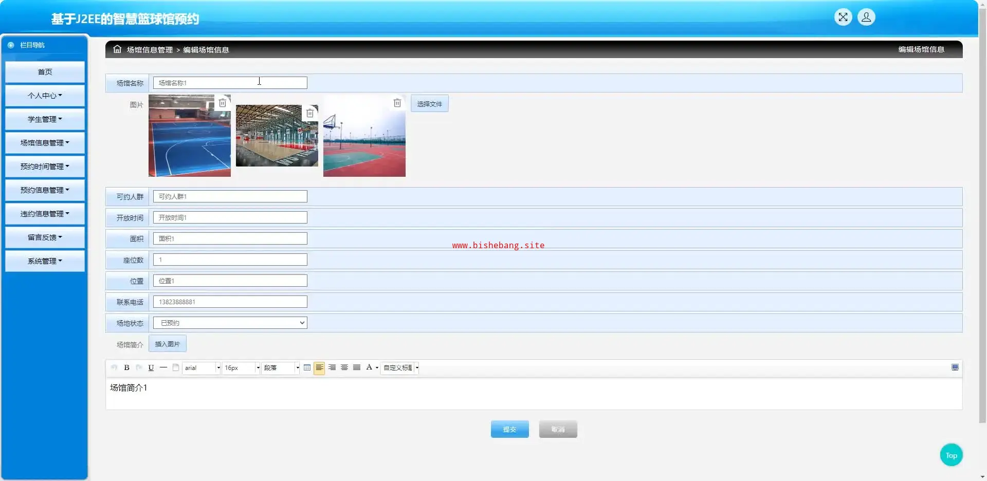Viewport: 987px width, 481px height.
Task: Click the 位置 input field
Action: pos(230,281)
